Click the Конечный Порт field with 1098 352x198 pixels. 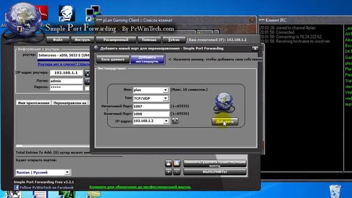tap(151, 114)
